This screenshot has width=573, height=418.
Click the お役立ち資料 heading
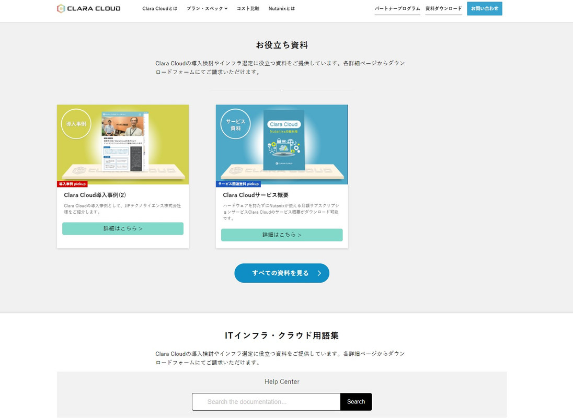pos(282,45)
